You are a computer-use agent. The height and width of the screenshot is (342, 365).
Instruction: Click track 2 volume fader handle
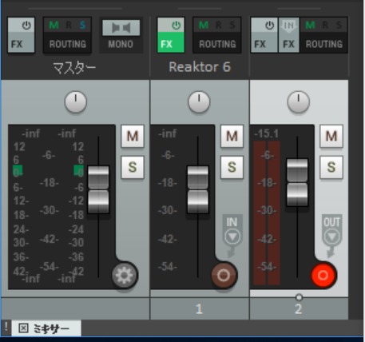pyautogui.click(x=297, y=182)
